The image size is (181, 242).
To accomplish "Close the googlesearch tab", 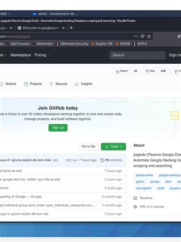I will click(63, 28).
